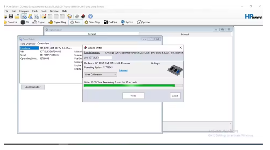270x150 pixels.
Task: Open the Trans Diag section
Action: click(92, 22)
